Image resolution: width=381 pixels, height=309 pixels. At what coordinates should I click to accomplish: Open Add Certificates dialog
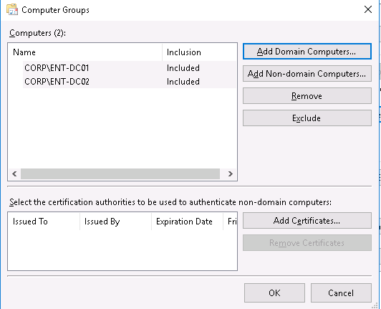pos(307,221)
